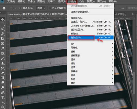Enable the 自动选择 checkbox
137x109 pixels.
pos(20,8)
